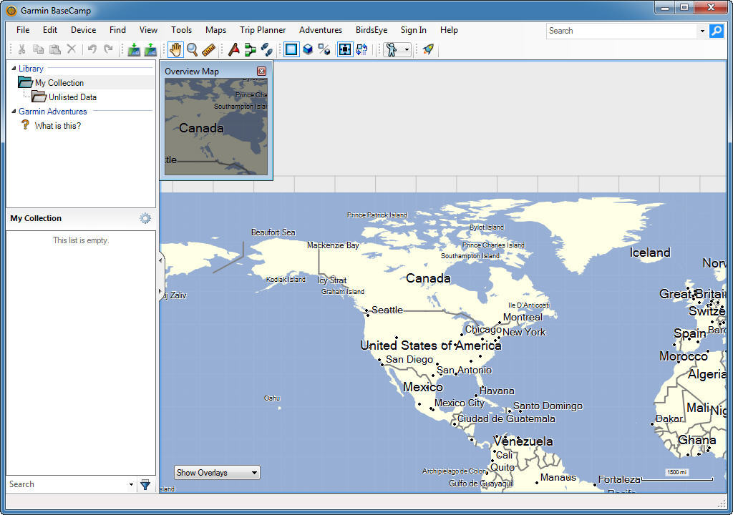Click the blue search magnifier button
The image size is (733, 515).
716,31
